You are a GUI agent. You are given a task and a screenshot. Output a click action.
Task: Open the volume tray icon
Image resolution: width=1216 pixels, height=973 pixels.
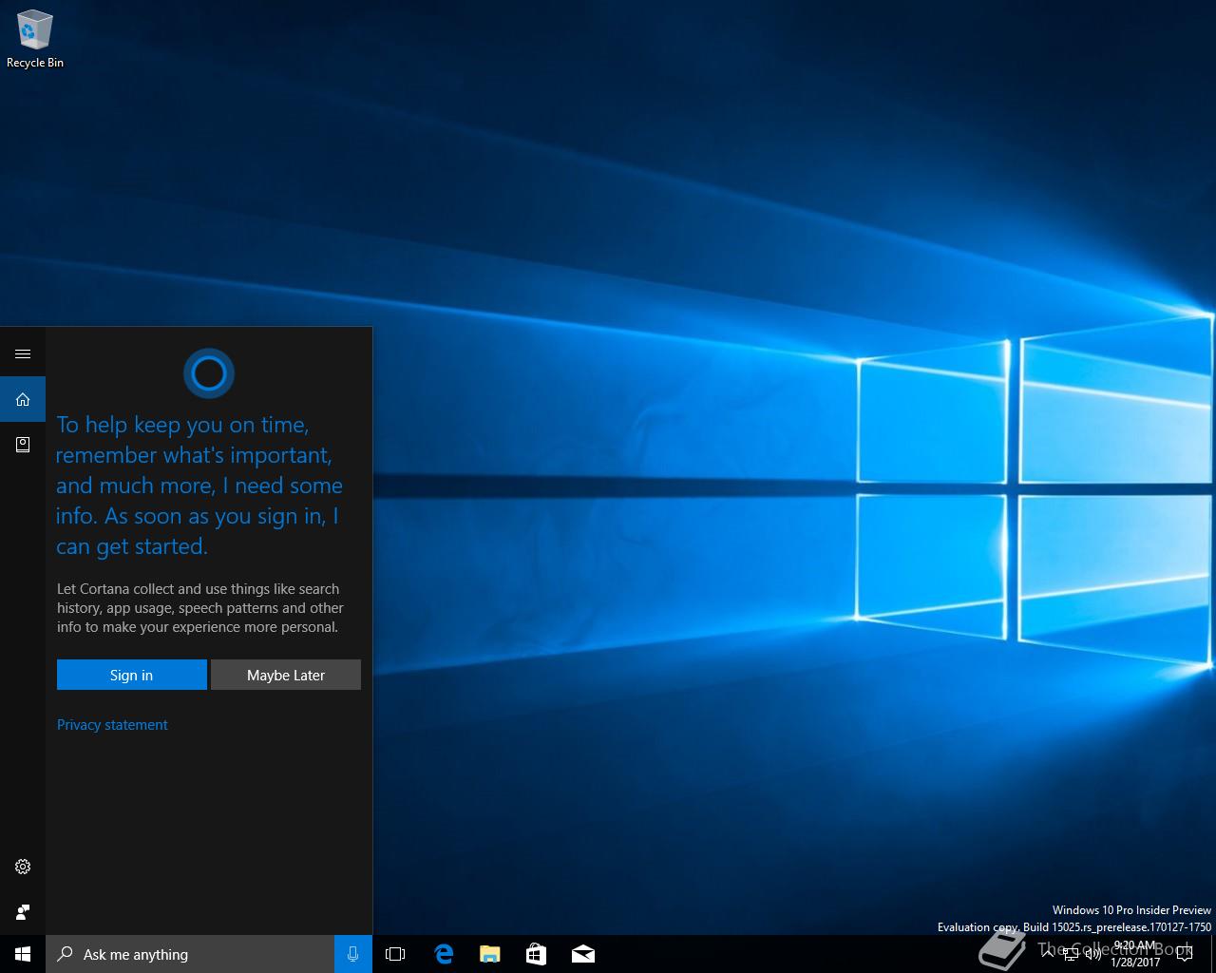1092,954
